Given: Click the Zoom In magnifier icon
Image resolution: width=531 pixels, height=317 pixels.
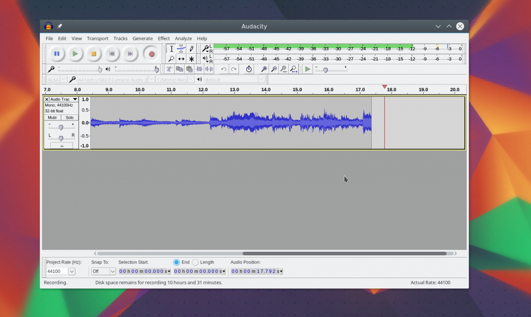Looking at the screenshot, I should [264, 69].
